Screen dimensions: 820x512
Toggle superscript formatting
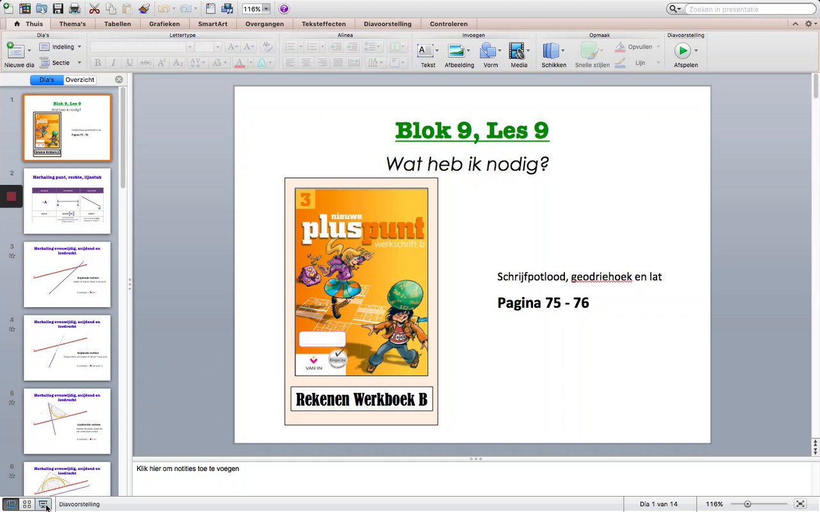pyautogui.click(x=161, y=63)
